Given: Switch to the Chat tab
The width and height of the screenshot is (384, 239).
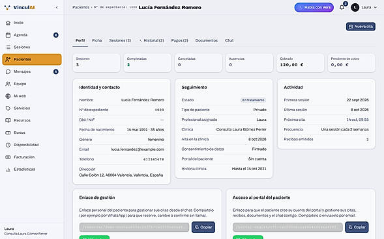Looking at the screenshot, I should point(229,40).
